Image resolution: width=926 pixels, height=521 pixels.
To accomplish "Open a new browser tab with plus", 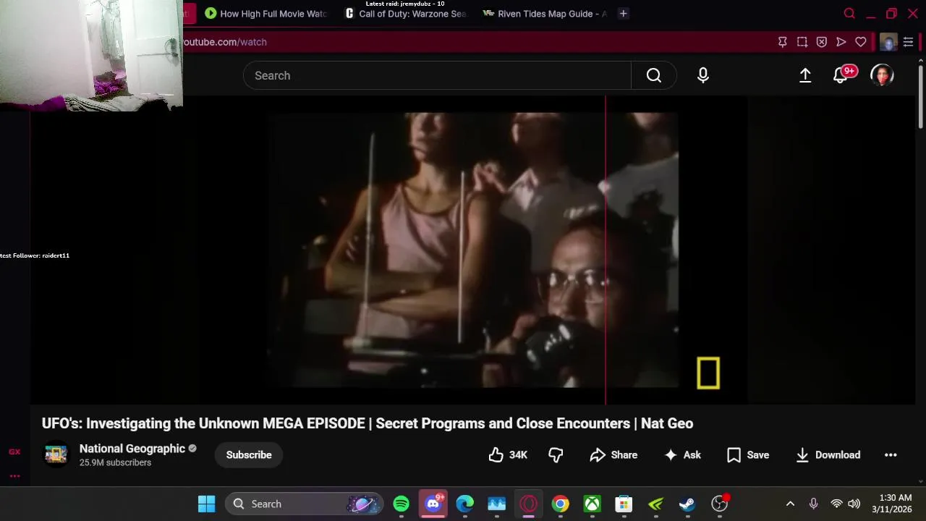I will pos(623,14).
